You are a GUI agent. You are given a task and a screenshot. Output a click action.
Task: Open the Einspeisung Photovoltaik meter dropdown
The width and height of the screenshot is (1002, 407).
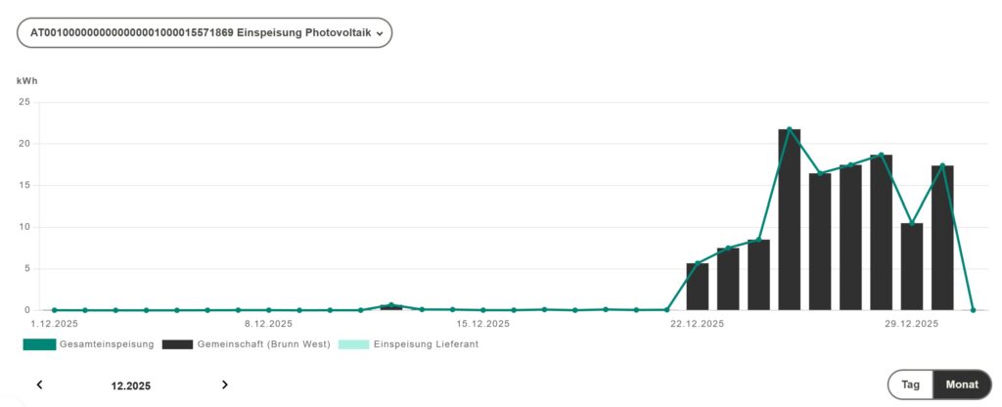pyautogui.click(x=205, y=32)
